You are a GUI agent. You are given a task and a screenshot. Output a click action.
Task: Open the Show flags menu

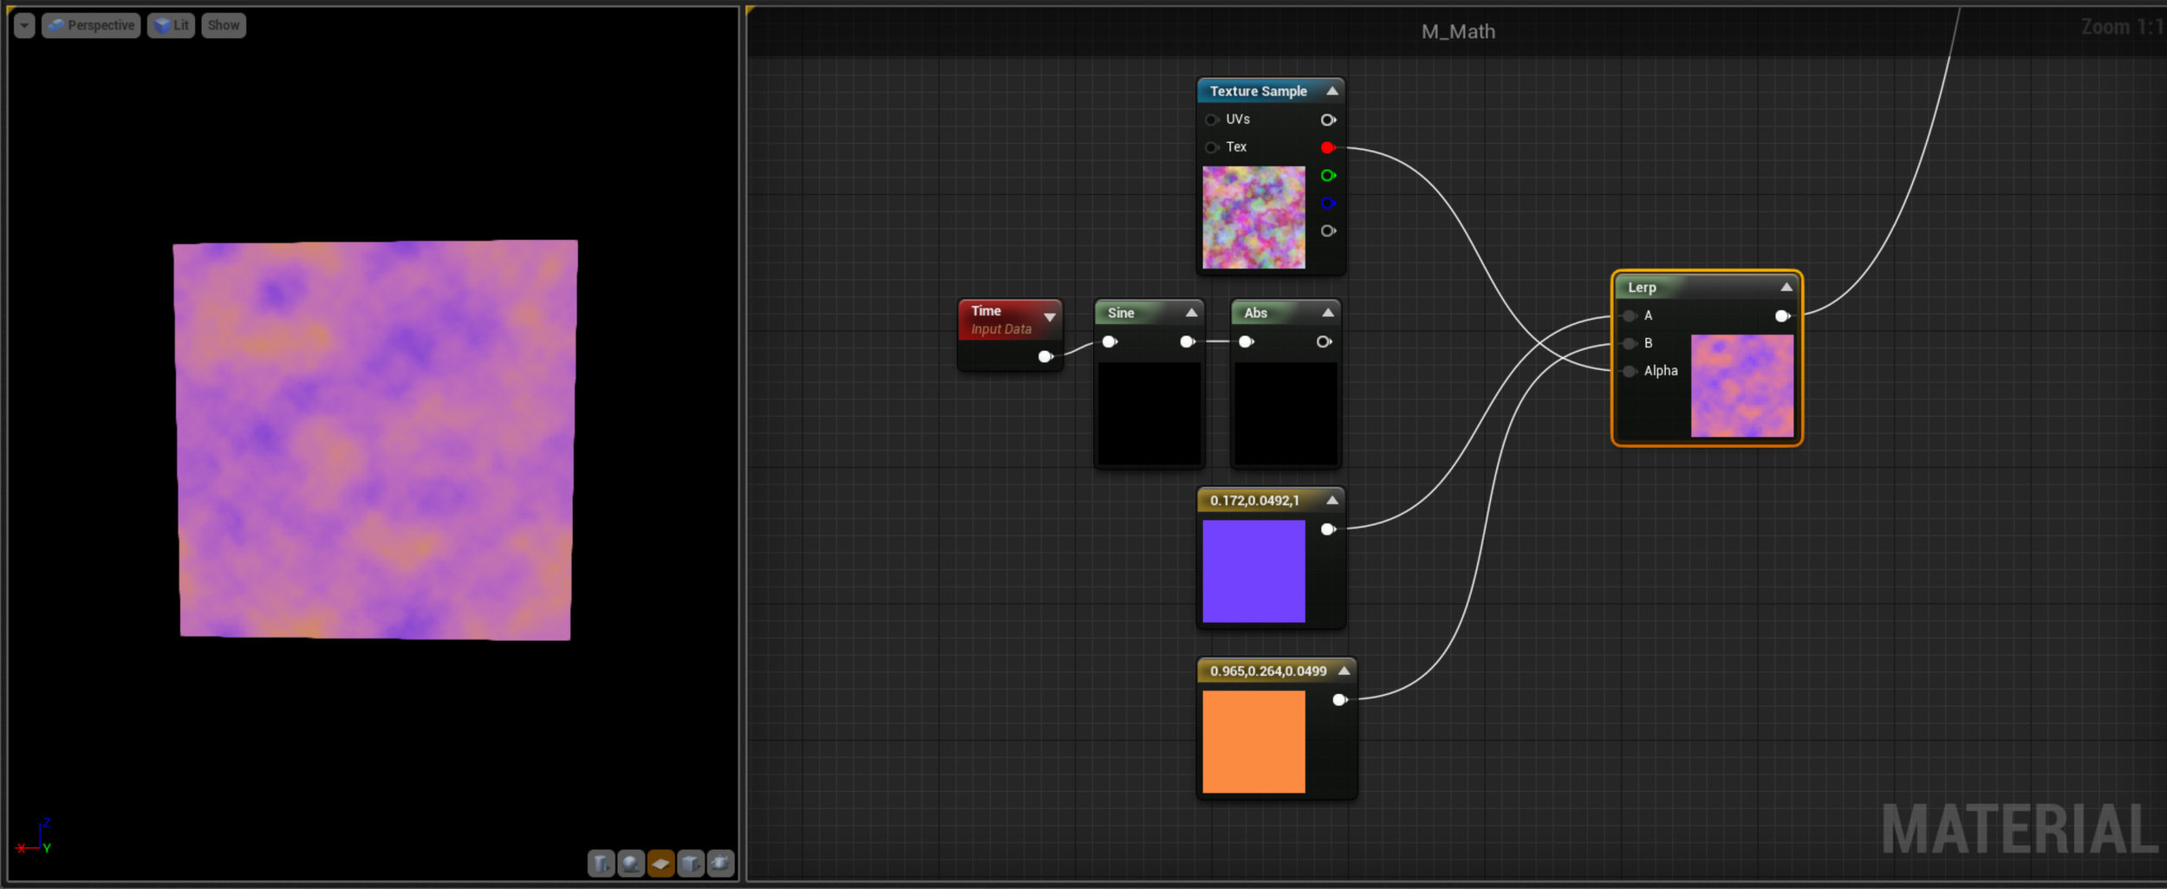click(x=224, y=26)
